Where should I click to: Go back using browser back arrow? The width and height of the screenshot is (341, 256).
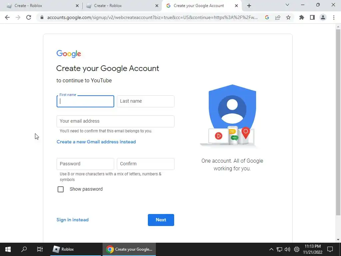click(x=7, y=17)
